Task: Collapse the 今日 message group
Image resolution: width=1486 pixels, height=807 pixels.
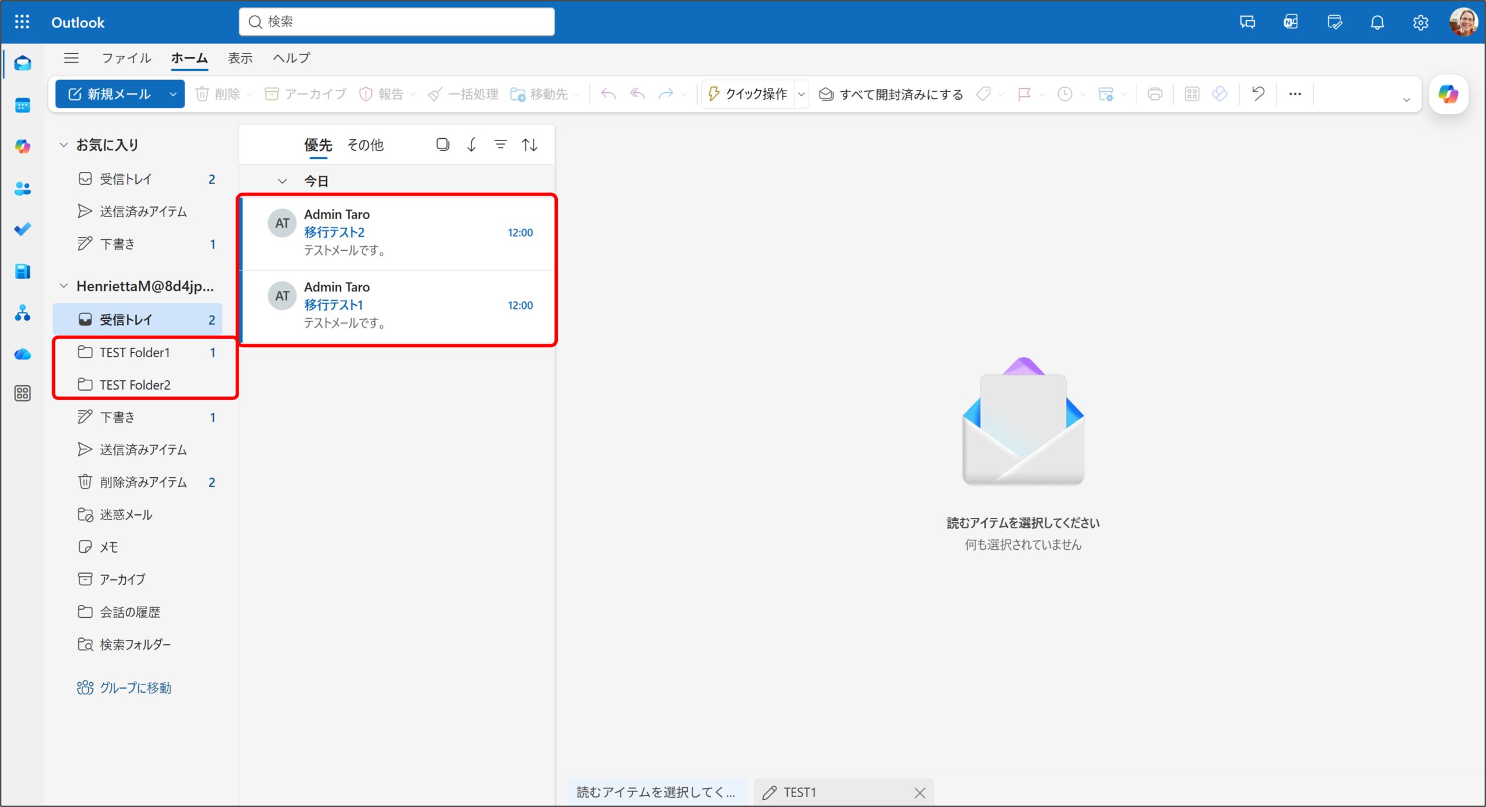Action: (x=283, y=181)
